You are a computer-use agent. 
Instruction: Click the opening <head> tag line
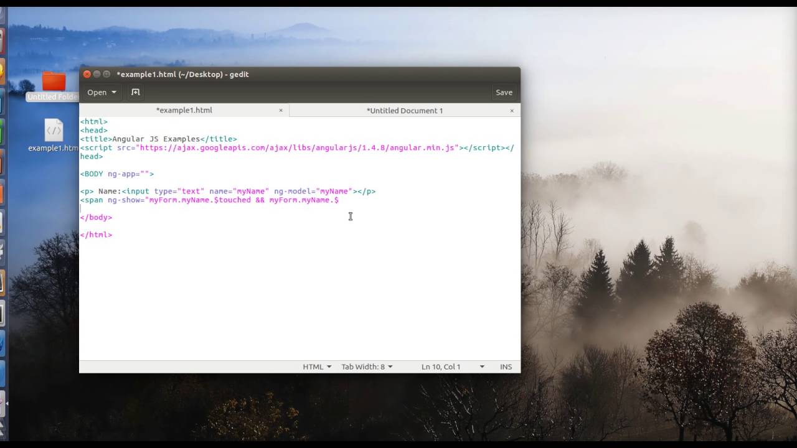click(x=94, y=130)
